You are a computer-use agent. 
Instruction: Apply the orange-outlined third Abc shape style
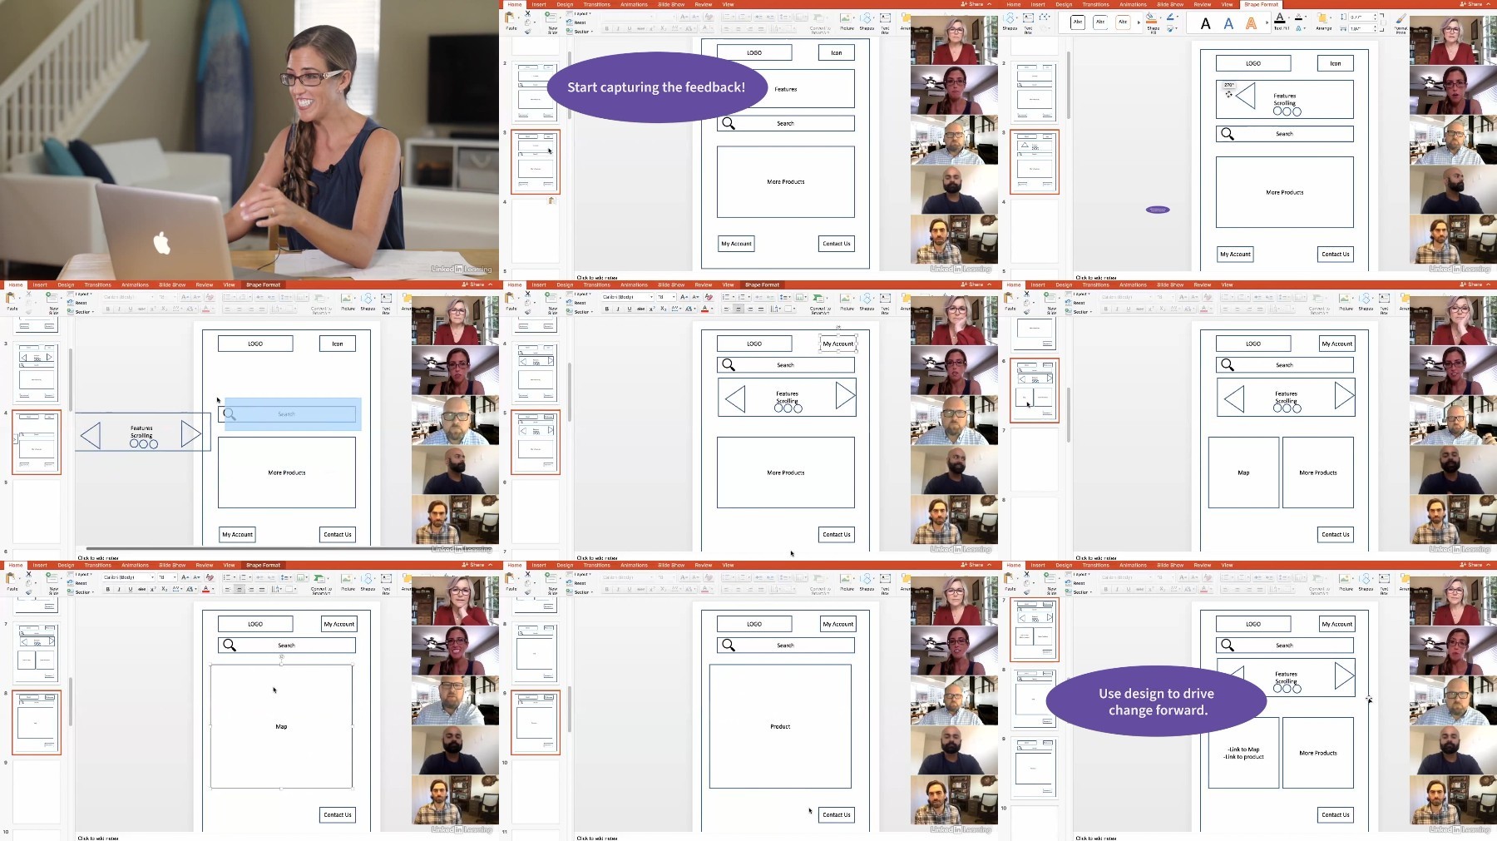coord(1123,22)
